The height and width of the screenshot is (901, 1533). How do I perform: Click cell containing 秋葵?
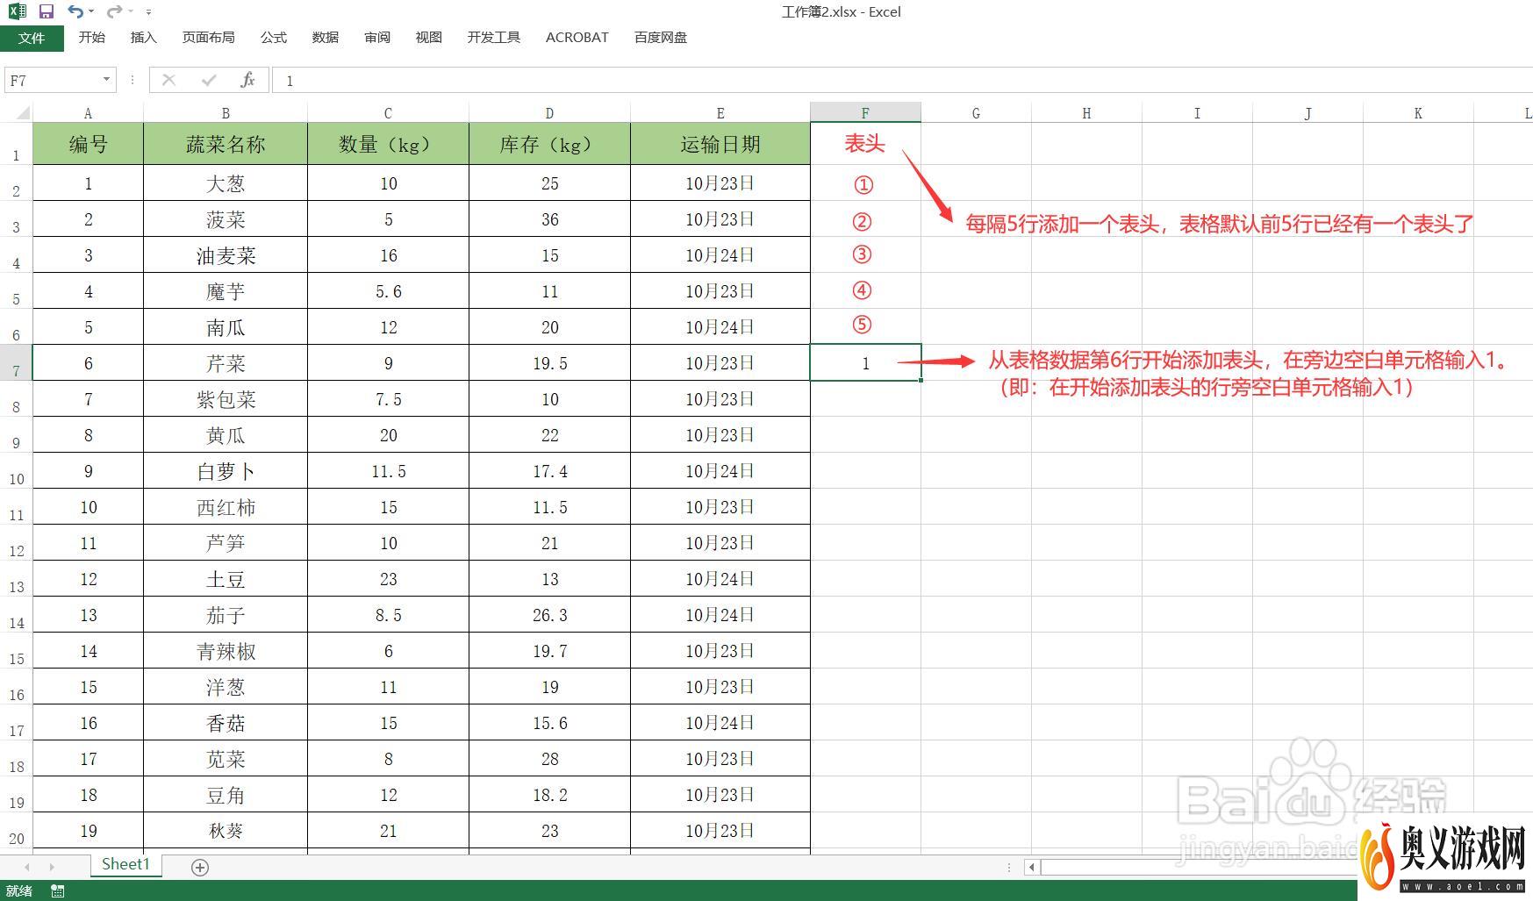click(x=226, y=831)
